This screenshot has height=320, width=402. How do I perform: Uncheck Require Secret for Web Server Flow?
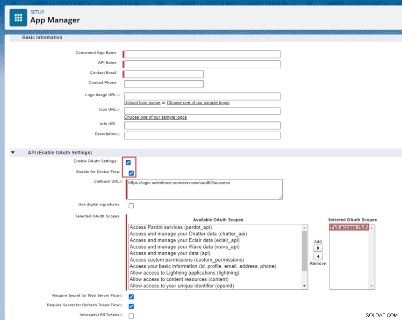pos(131,297)
